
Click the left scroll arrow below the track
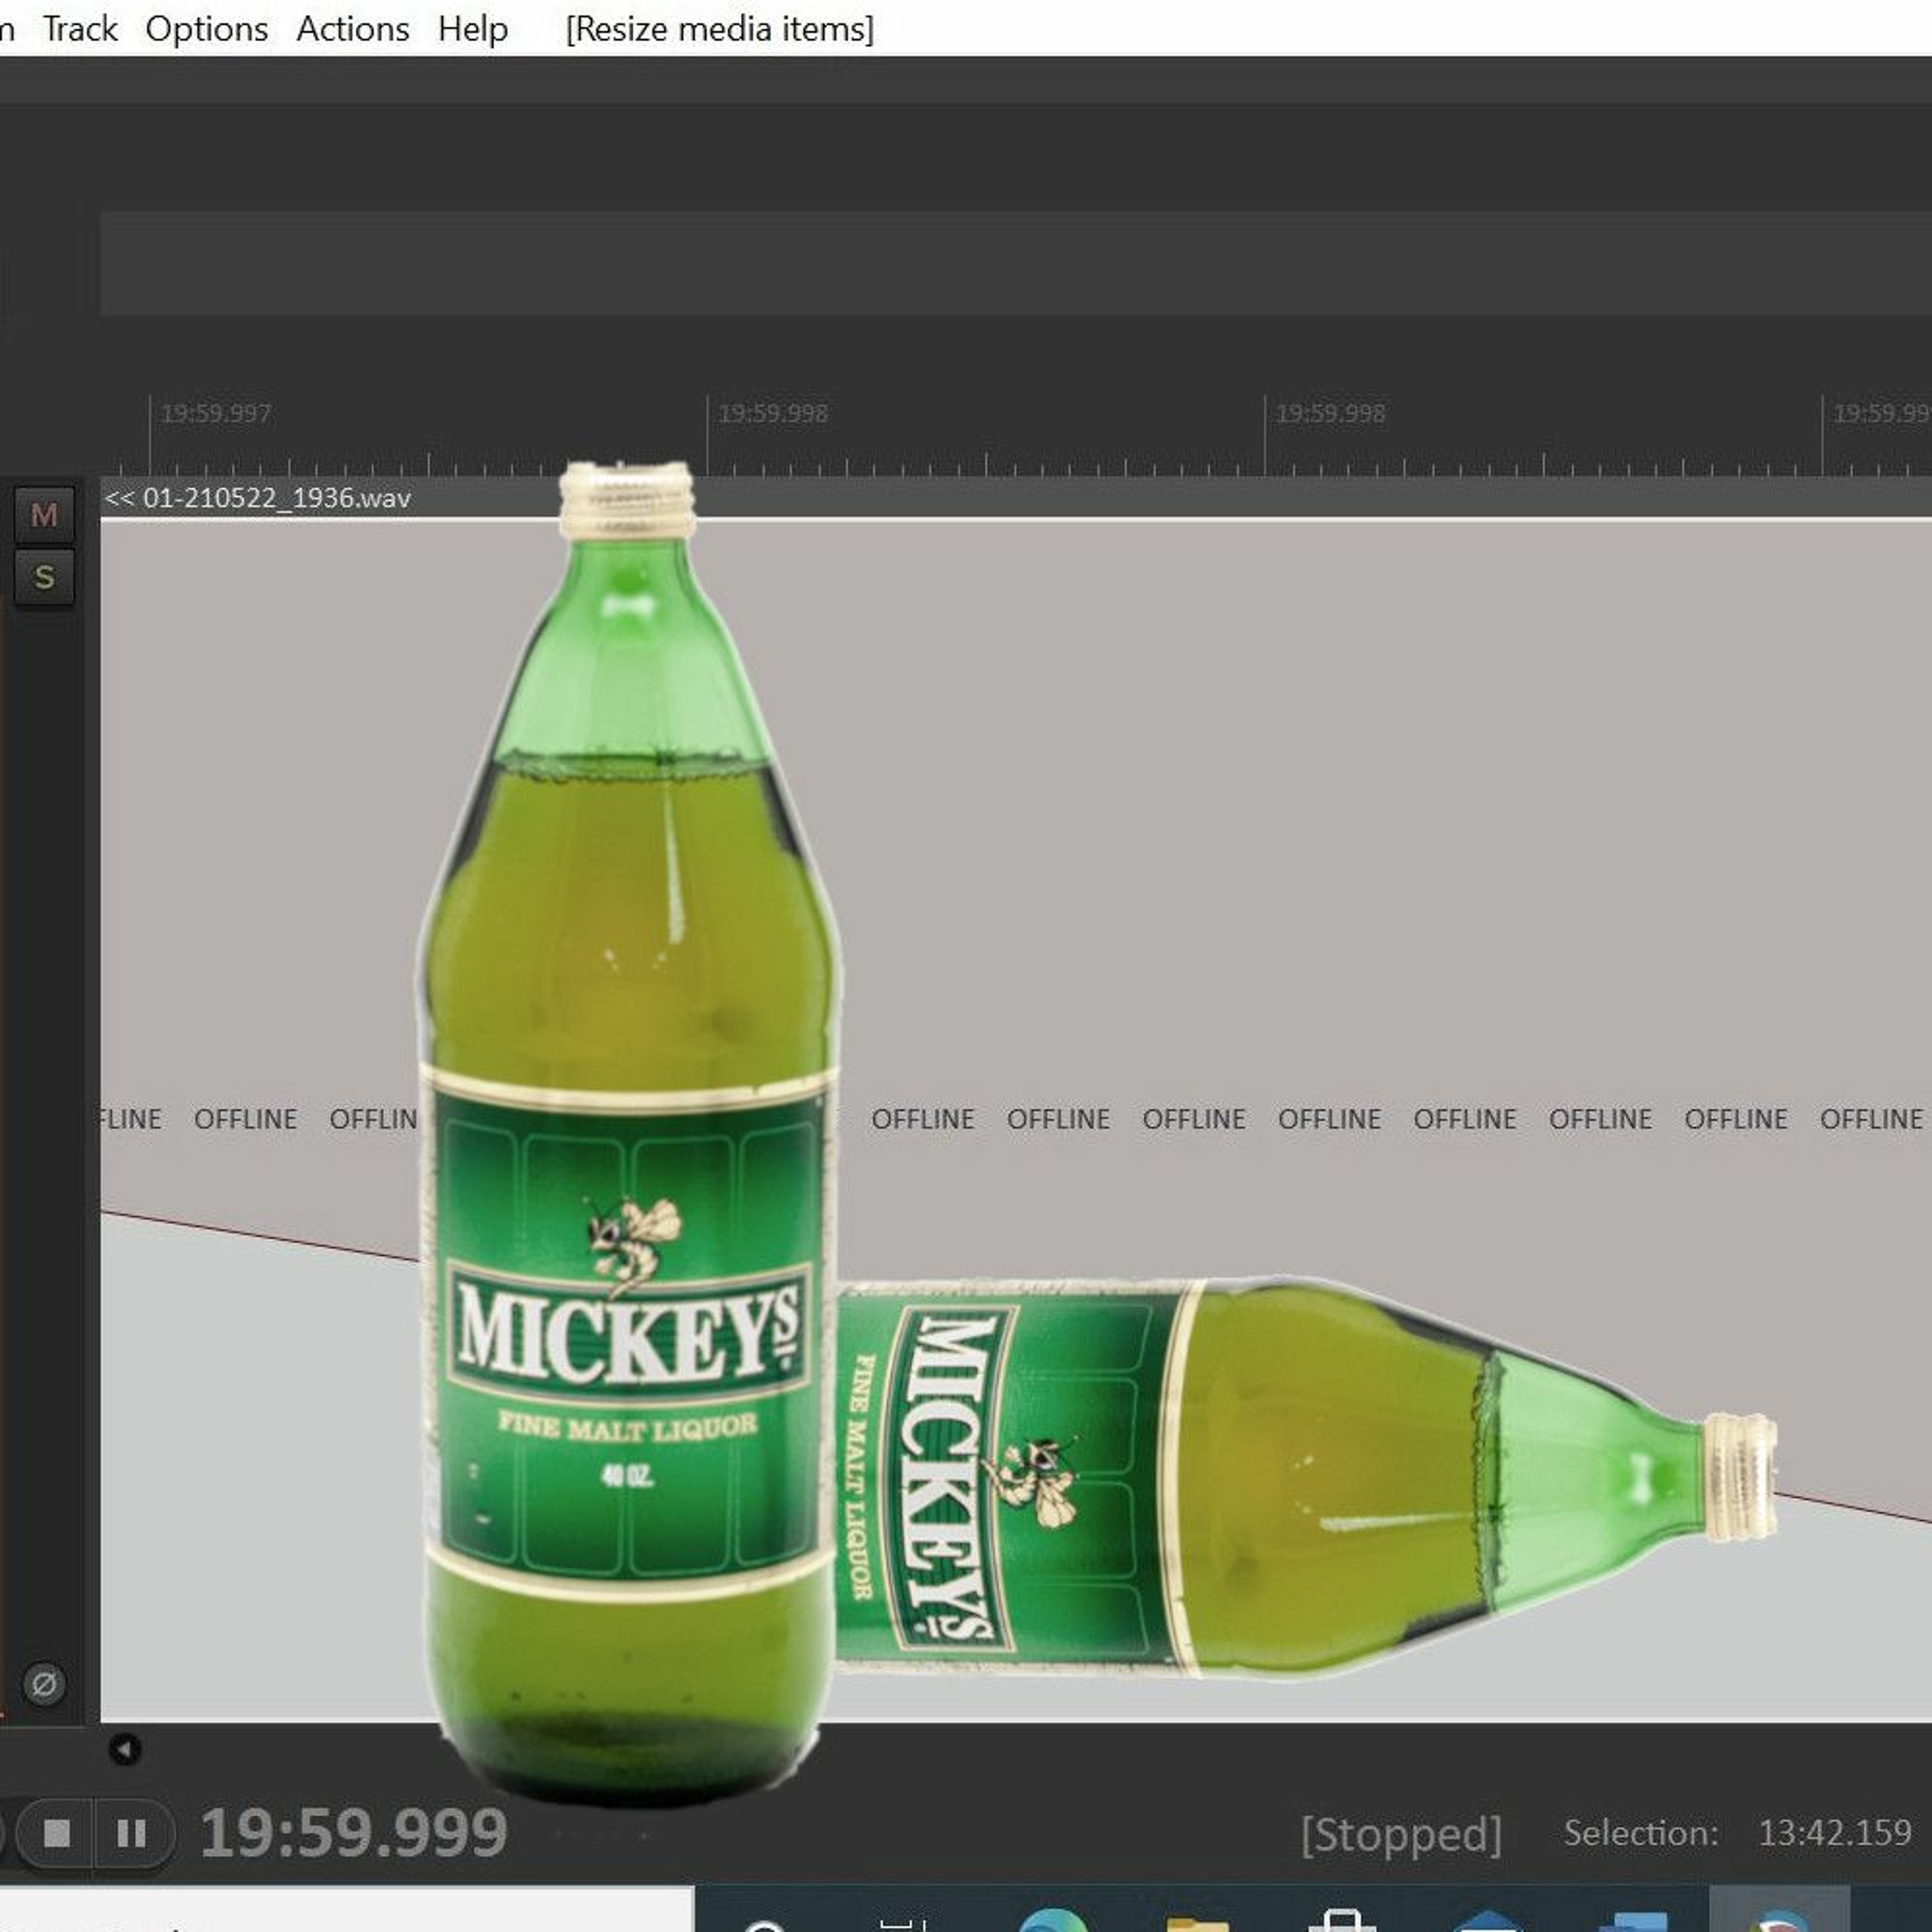tap(125, 1749)
